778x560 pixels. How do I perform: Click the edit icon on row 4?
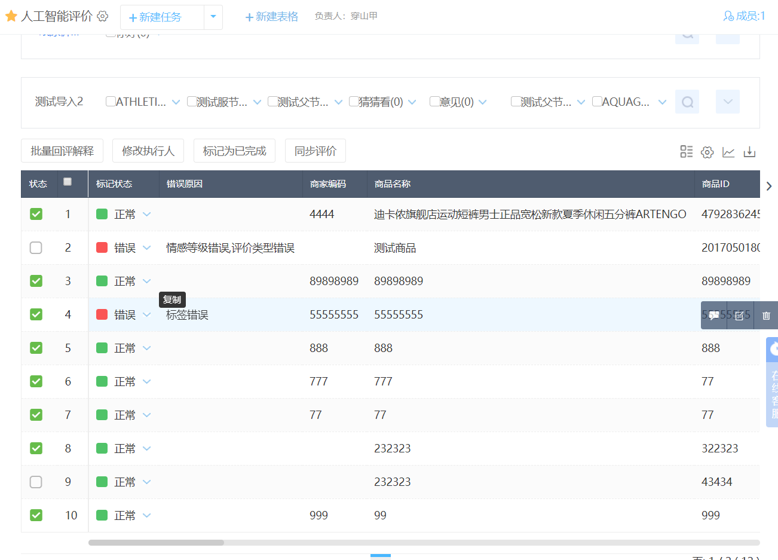coord(740,316)
